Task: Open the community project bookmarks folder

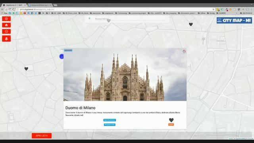Action: pyautogui.click(x=137, y=13)
